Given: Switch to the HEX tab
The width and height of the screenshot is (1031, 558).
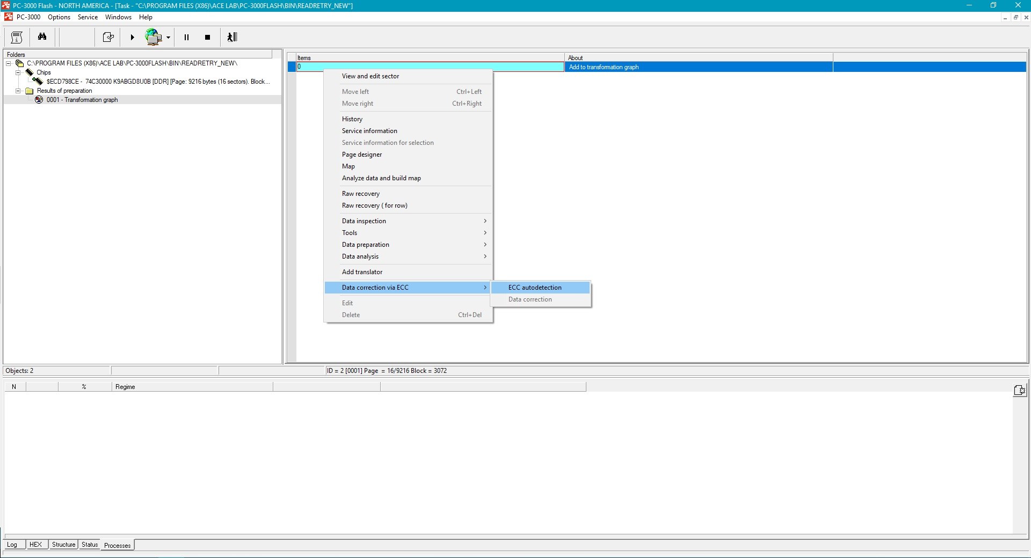Looking at the screenshot, I should click(x=35, y=545).
